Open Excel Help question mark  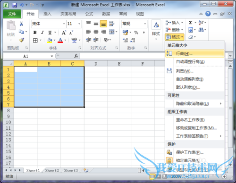pyautogui.click(x=208, y=14)
